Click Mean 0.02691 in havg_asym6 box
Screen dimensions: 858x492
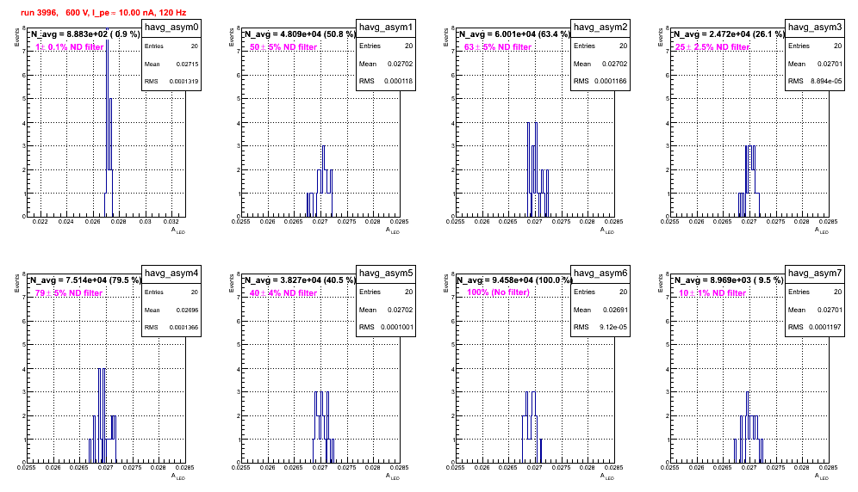[600, 310]
